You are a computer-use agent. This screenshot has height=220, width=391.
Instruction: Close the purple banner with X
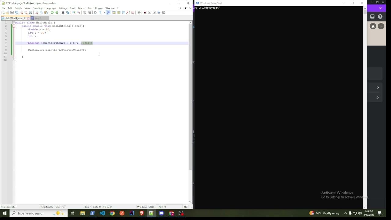pos(380,8)
